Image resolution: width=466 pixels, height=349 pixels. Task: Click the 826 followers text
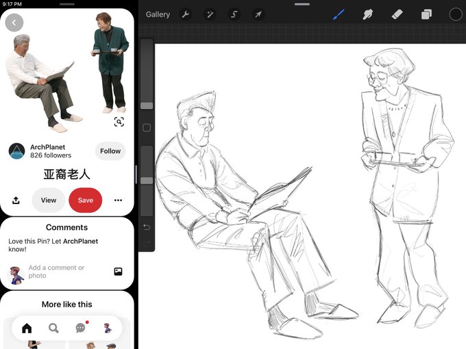(x=51, y=155)
